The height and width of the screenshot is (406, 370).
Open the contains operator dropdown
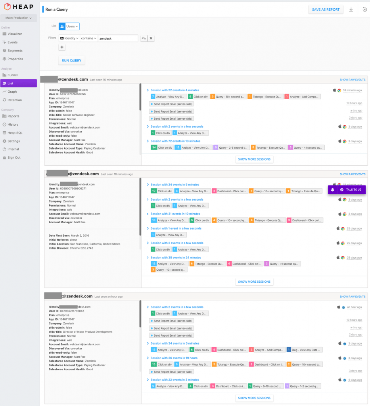88,38
